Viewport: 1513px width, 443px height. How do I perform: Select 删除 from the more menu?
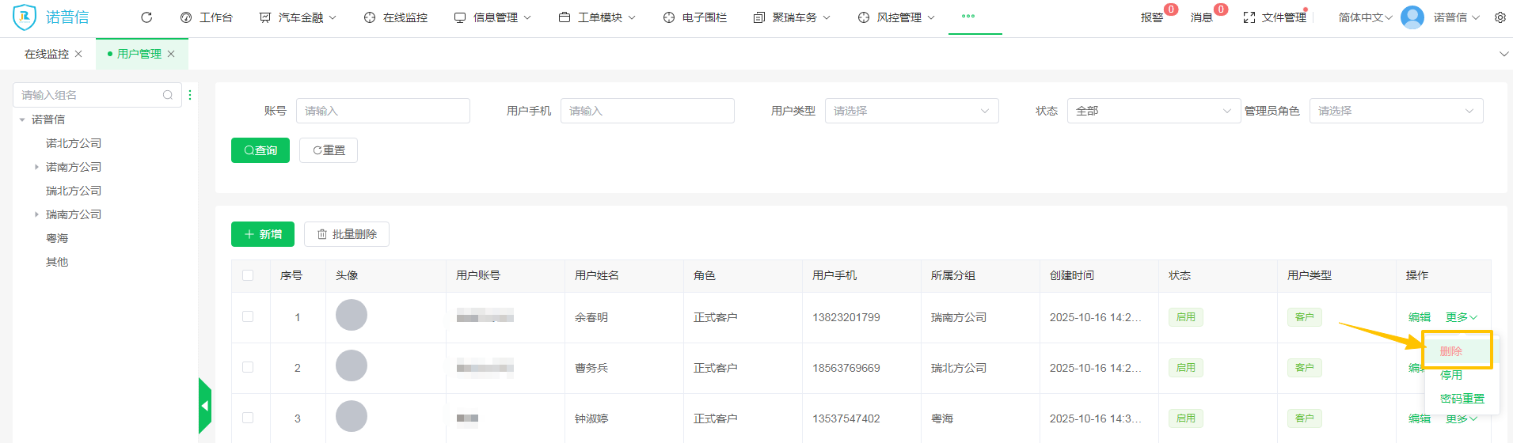point(1450,351)
